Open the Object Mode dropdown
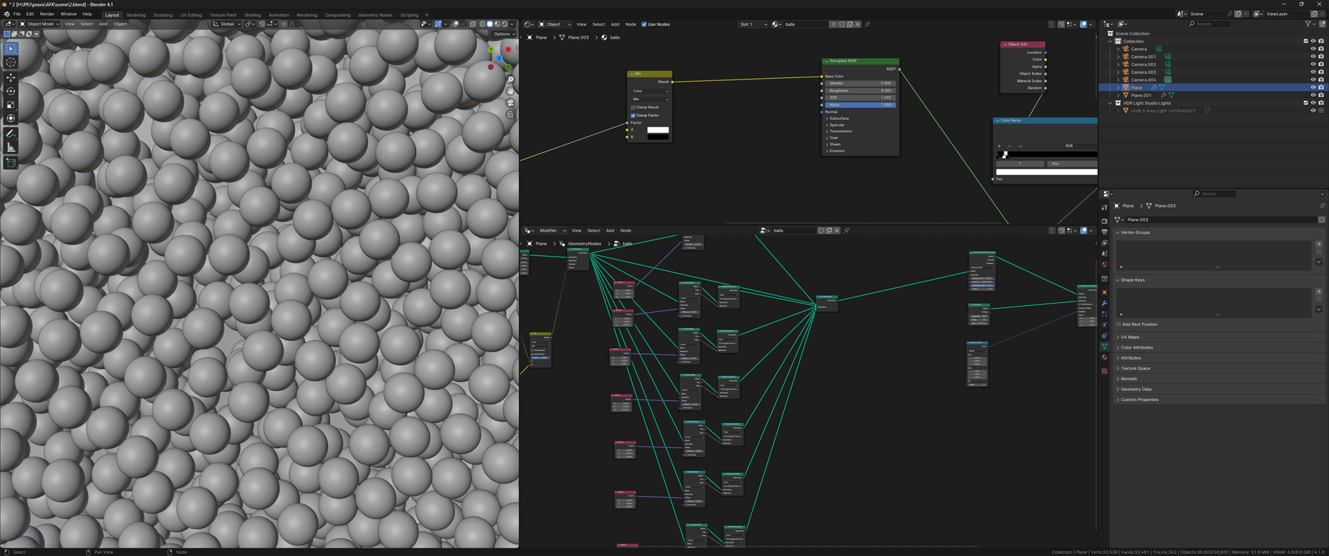The image size is (1329, 556). click(39, 24)
